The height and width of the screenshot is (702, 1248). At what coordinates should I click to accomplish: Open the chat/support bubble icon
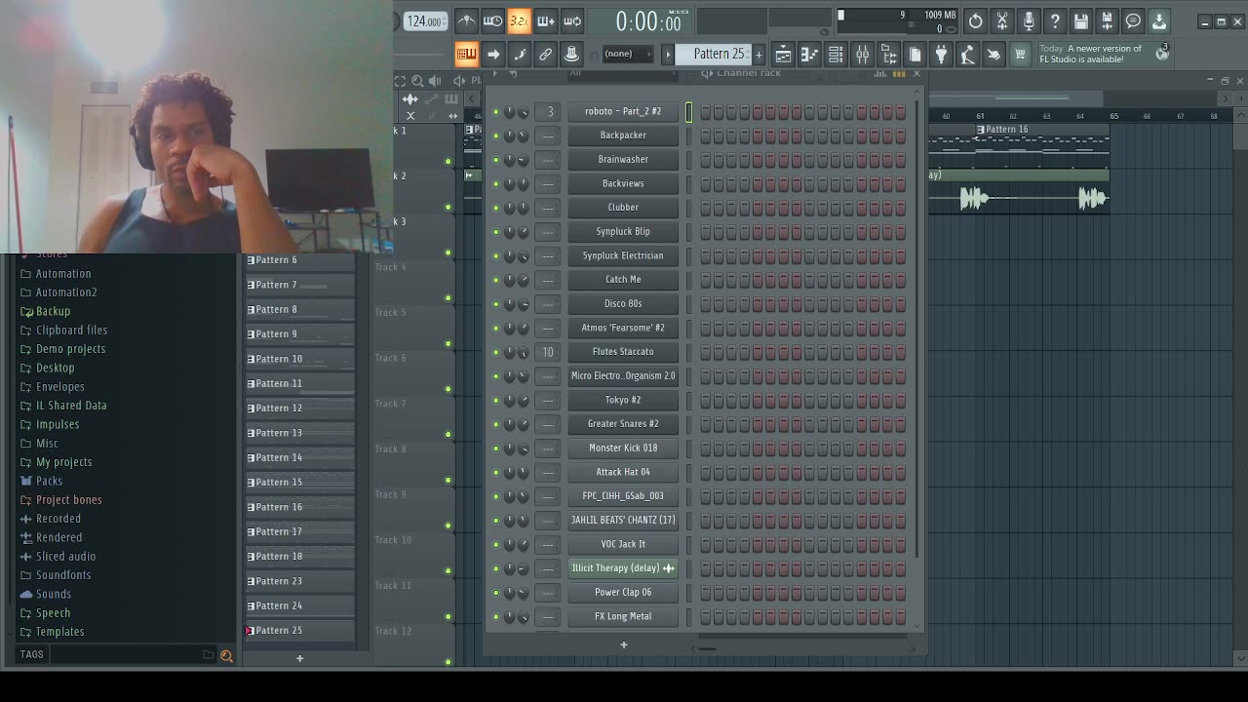[x=1133, y=20]
